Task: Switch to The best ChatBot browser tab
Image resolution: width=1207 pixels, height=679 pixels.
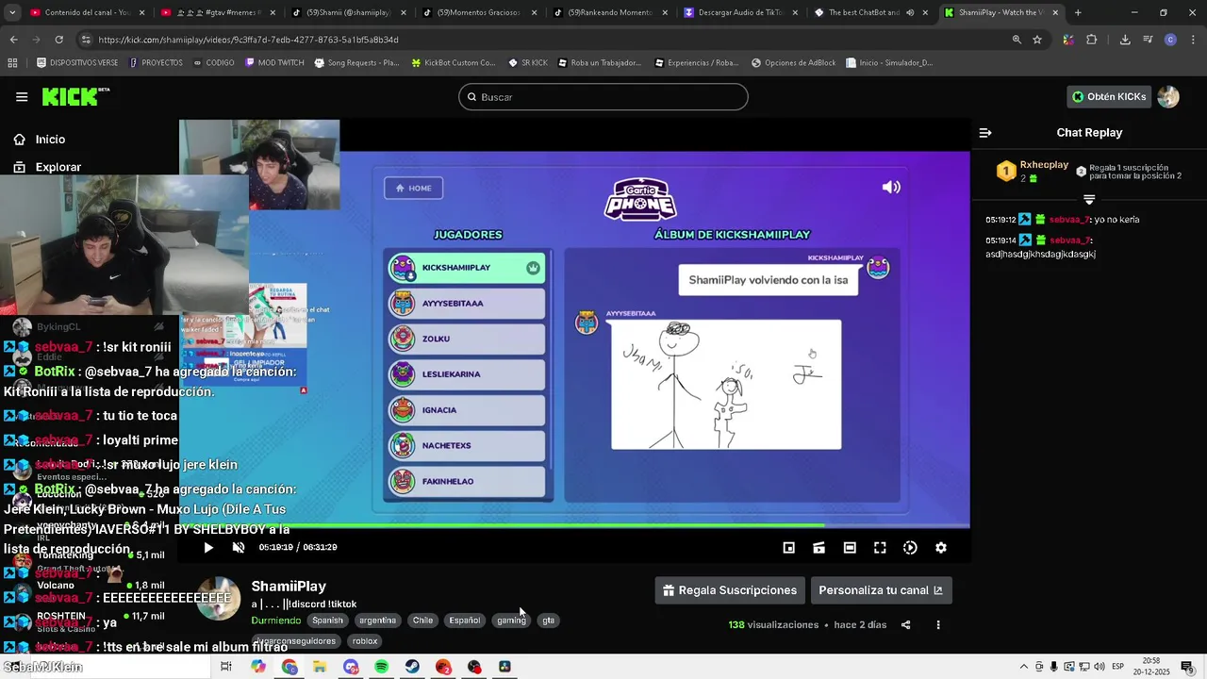Action: [869, 13]
